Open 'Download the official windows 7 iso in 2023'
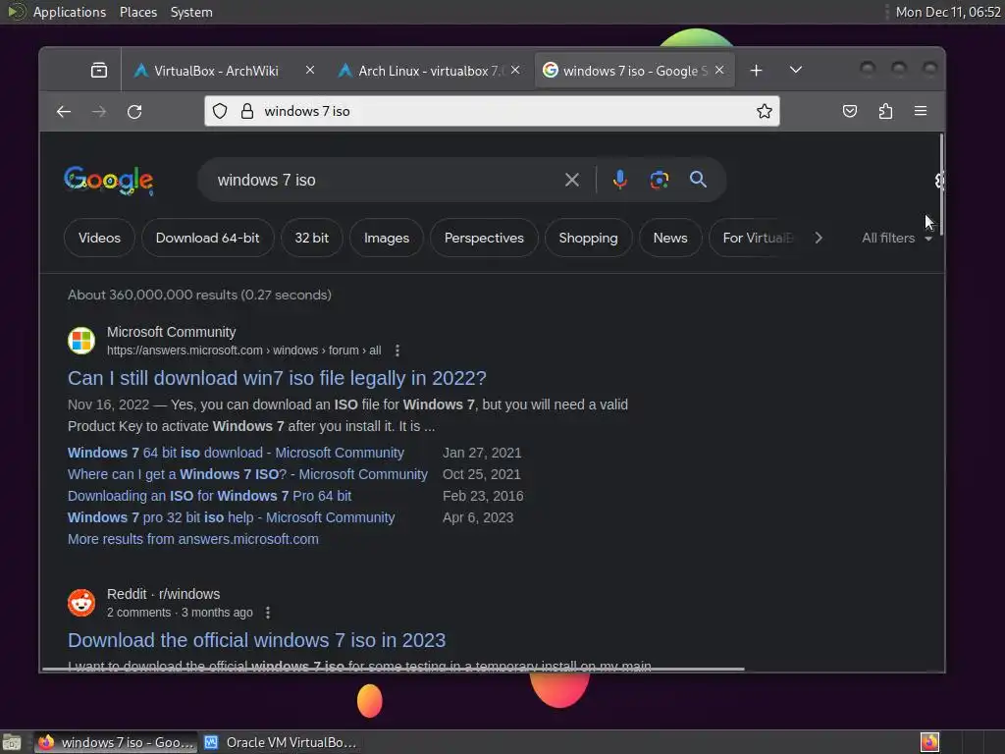The width and height of the screenshot is (1005, 754). (256, 640)
